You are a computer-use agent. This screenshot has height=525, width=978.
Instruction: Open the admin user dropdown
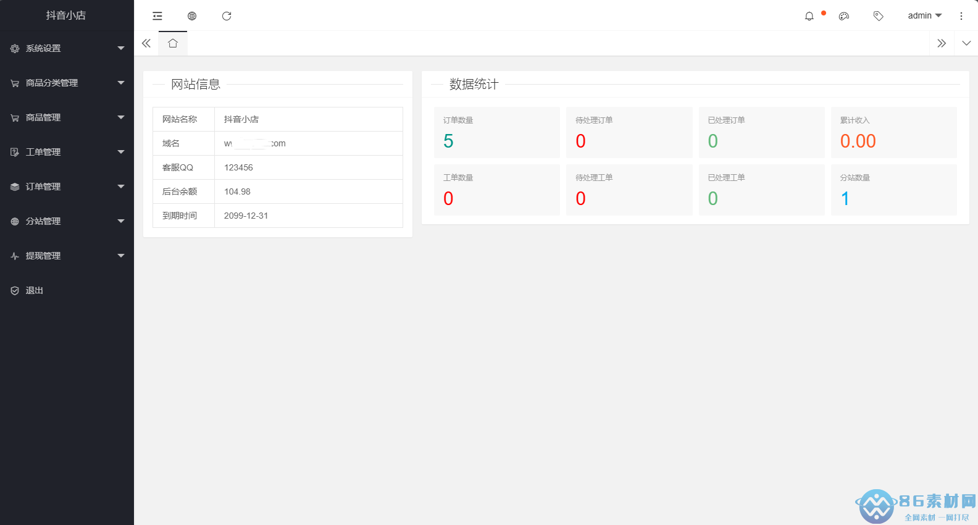pyautogui.click(x=924, y=16)
